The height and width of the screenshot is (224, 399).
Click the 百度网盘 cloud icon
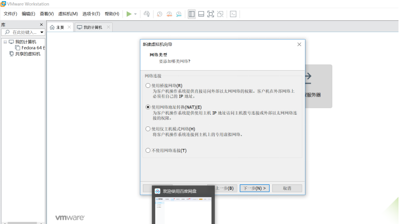157,191
